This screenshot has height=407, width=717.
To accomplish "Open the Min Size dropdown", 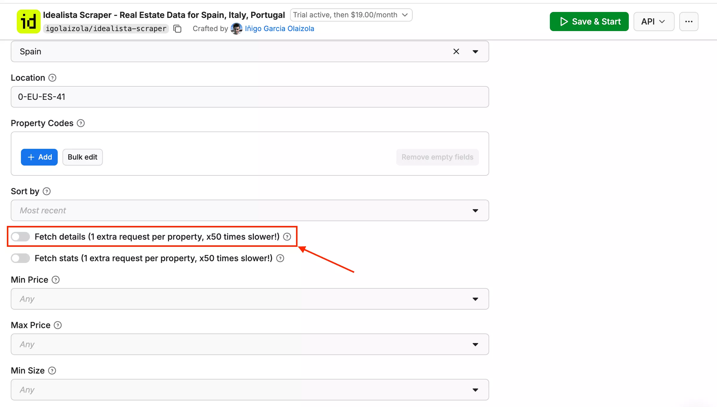I will [250, 390].
